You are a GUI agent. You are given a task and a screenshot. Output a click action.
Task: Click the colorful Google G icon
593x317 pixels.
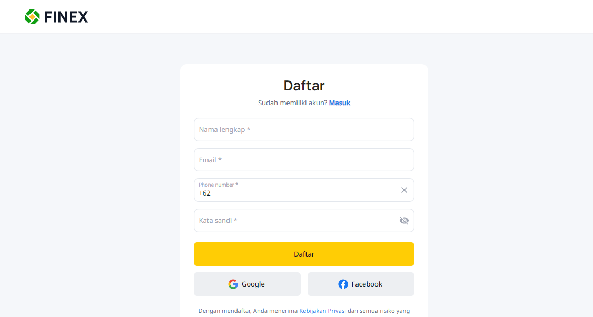coord(233,284)
